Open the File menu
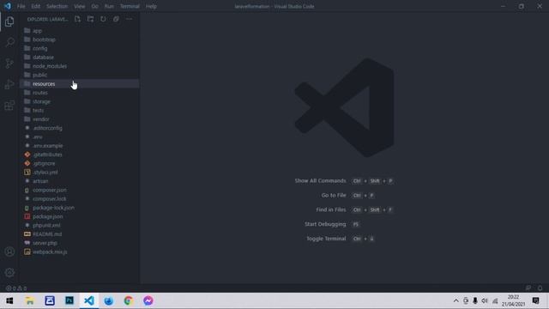 (x=21, y=6)
